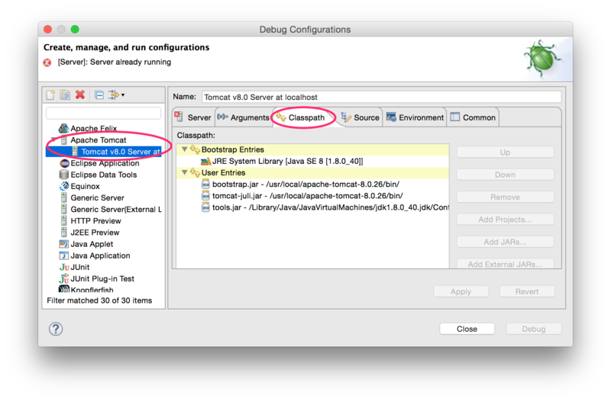Image resolution: width=611 pixels, height=401 pixels.
Task: Switch to the Arguments tab
Action: click(x=243, y=117)
